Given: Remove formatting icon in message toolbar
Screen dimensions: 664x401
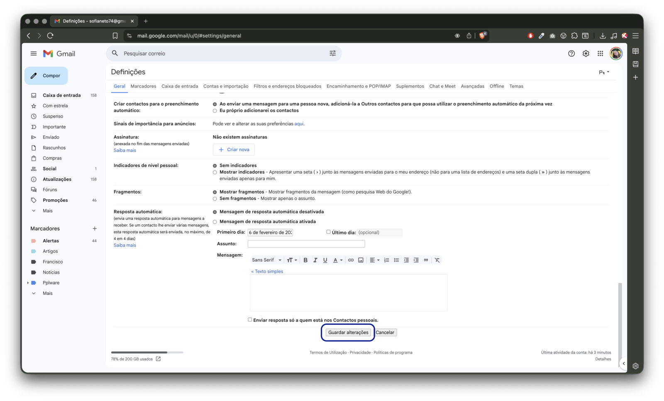Looking at the screenshot, I should coord(437,260).
